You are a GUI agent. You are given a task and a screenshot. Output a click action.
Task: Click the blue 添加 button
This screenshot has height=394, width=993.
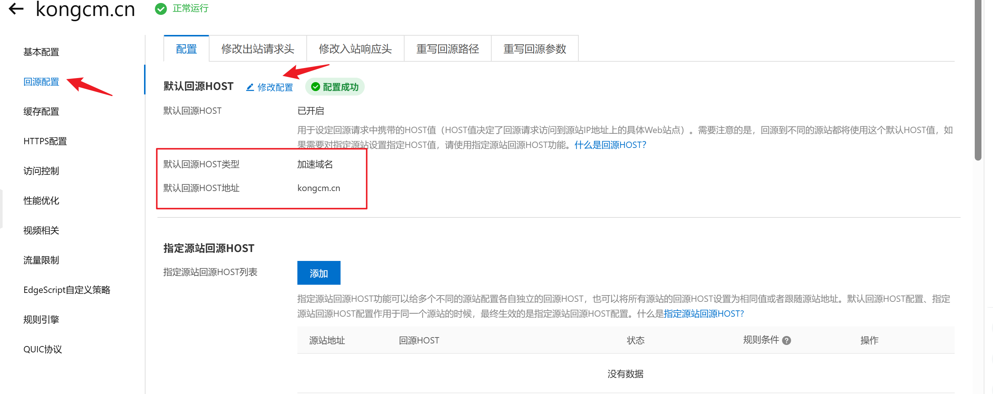(319, 273)
